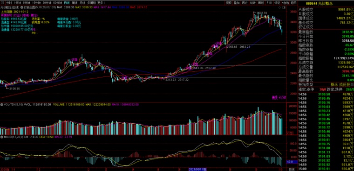
Task: Click the panel layout icon at top-left
Action: (x=2, y=3)
